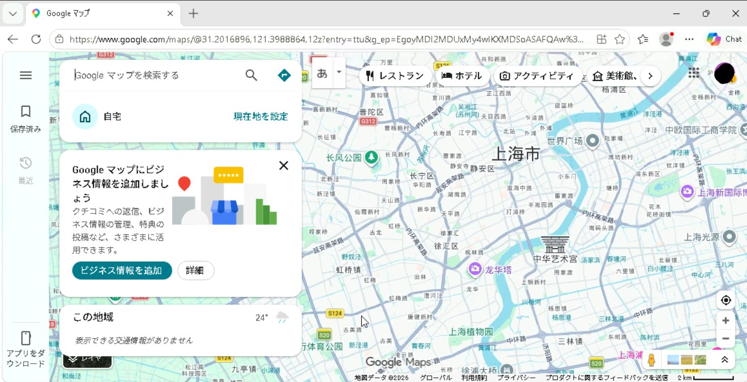Click the 上海植物园 label on map
Image resolution: width=747 pixels, height=382 pixels.
click(x=470, y=331)
